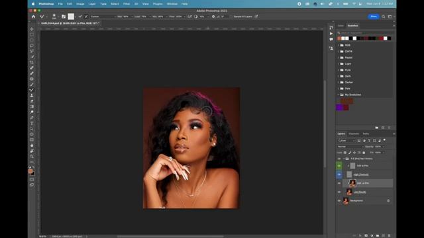Create new group folder icon in Layers panel
The image size is (424, 238).
[378, 235]
